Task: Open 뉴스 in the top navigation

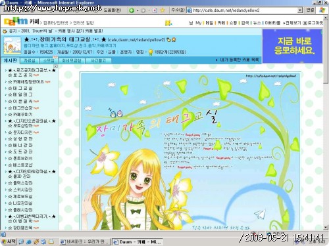Action: tap(257, 23)
